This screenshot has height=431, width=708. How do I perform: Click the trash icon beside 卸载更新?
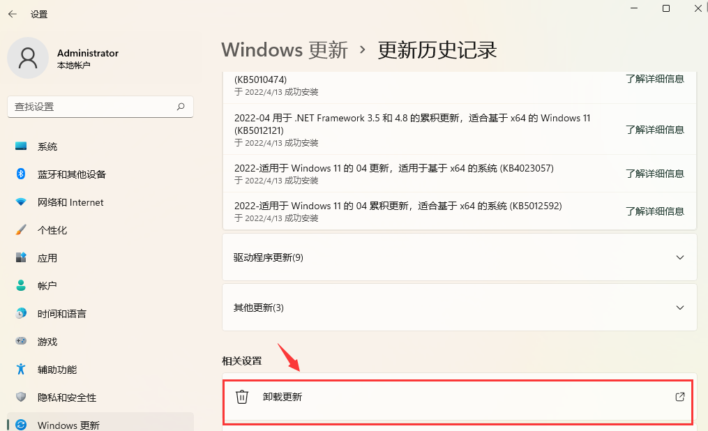click(241, 397)
